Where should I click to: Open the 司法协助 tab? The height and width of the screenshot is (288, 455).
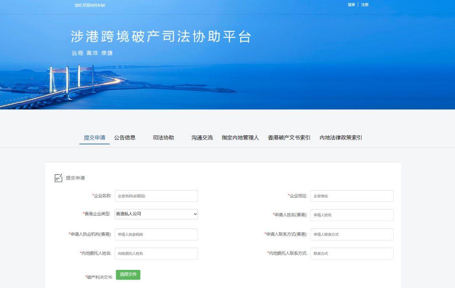click(x=163, y=137)
